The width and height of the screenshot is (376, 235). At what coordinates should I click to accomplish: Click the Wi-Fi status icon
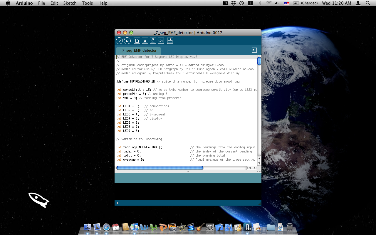[x=269, y=3]
